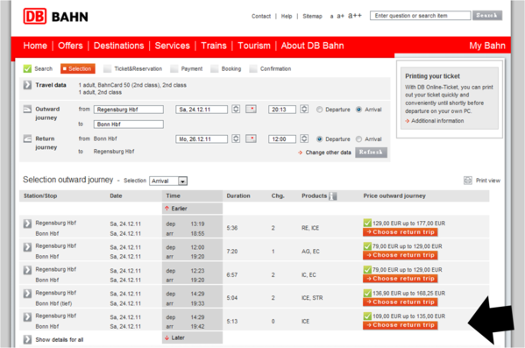Go to My Bahn
Viewport: 525px width, 348px height.
click(x=487, y=46)
